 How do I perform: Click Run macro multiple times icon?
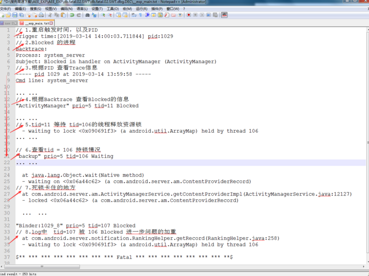pyautogui.click(x=208, y=15)
